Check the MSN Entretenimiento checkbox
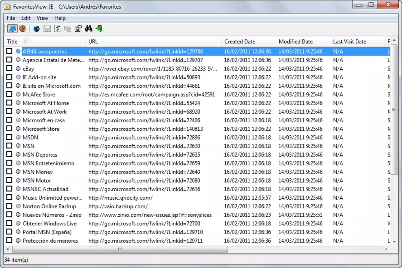 point(9,163)
